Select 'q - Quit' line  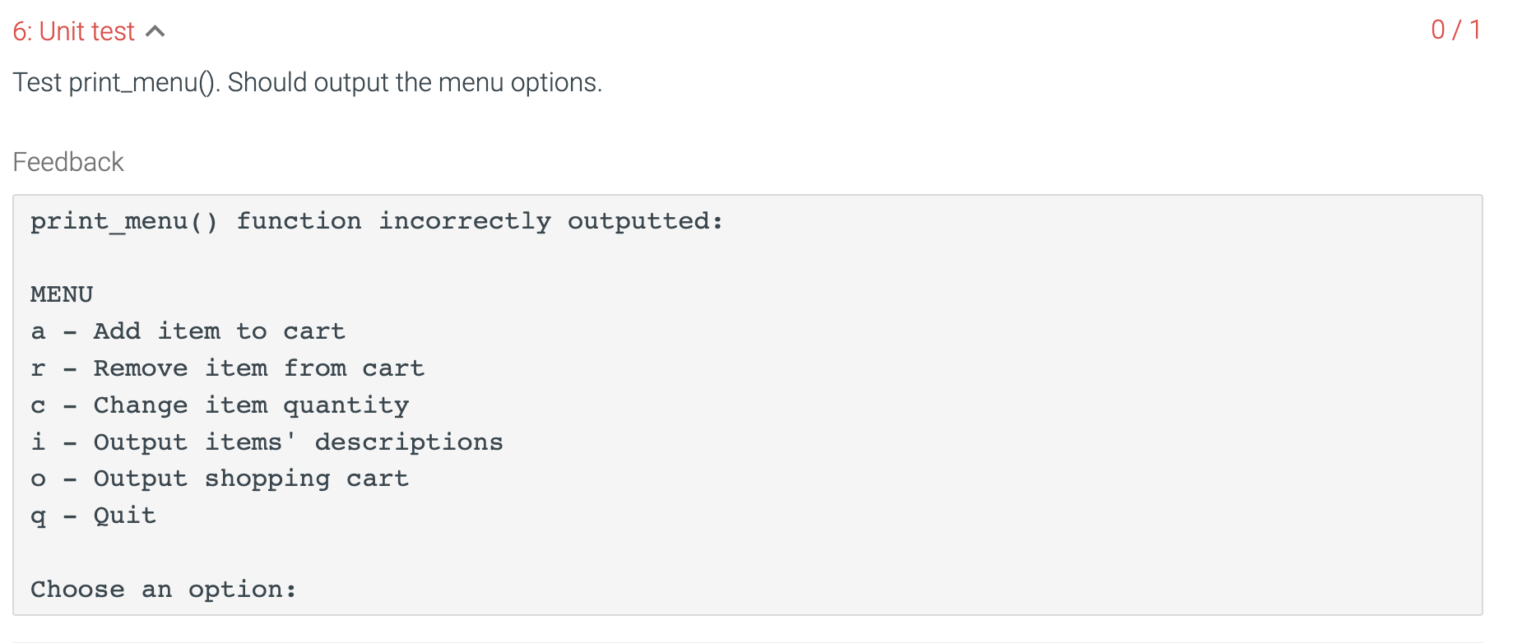(93, 515)
